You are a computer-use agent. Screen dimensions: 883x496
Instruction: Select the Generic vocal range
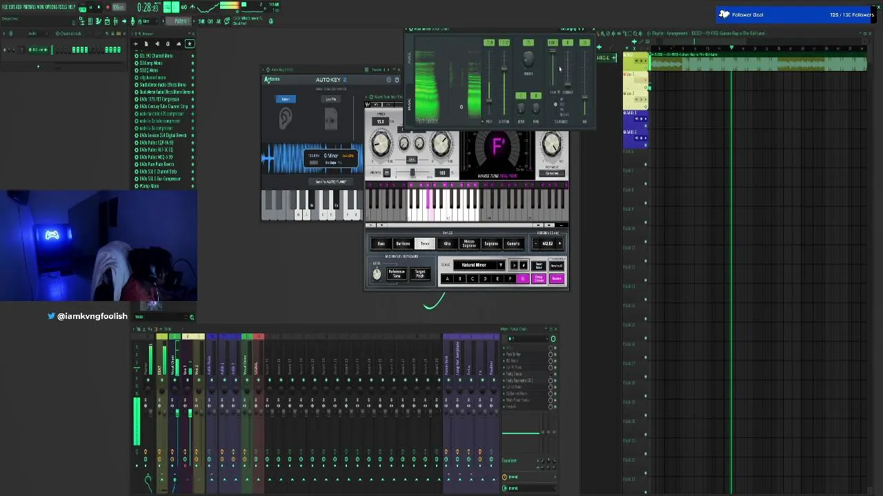[x=513, y=244]
